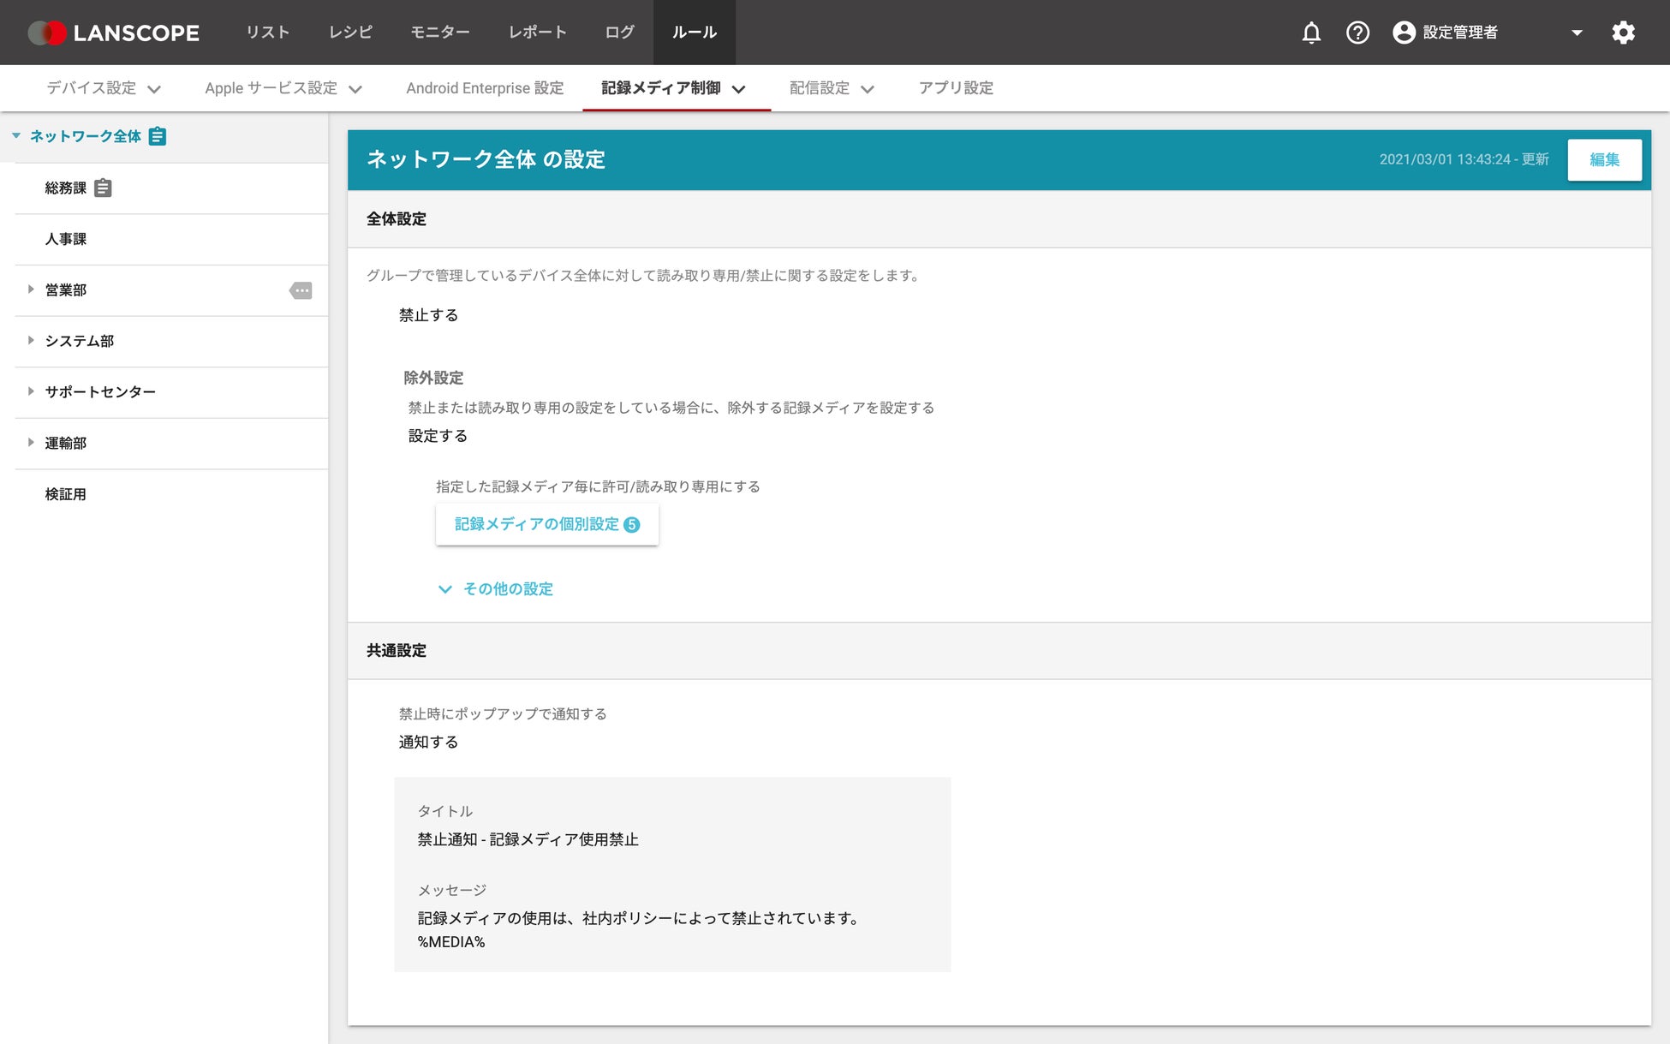The image size is (1670, 1044).
Task: Click the user account avatar icon
Action: (1403, 33)
